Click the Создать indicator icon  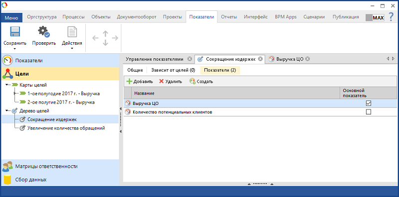(x=193, y=82)
